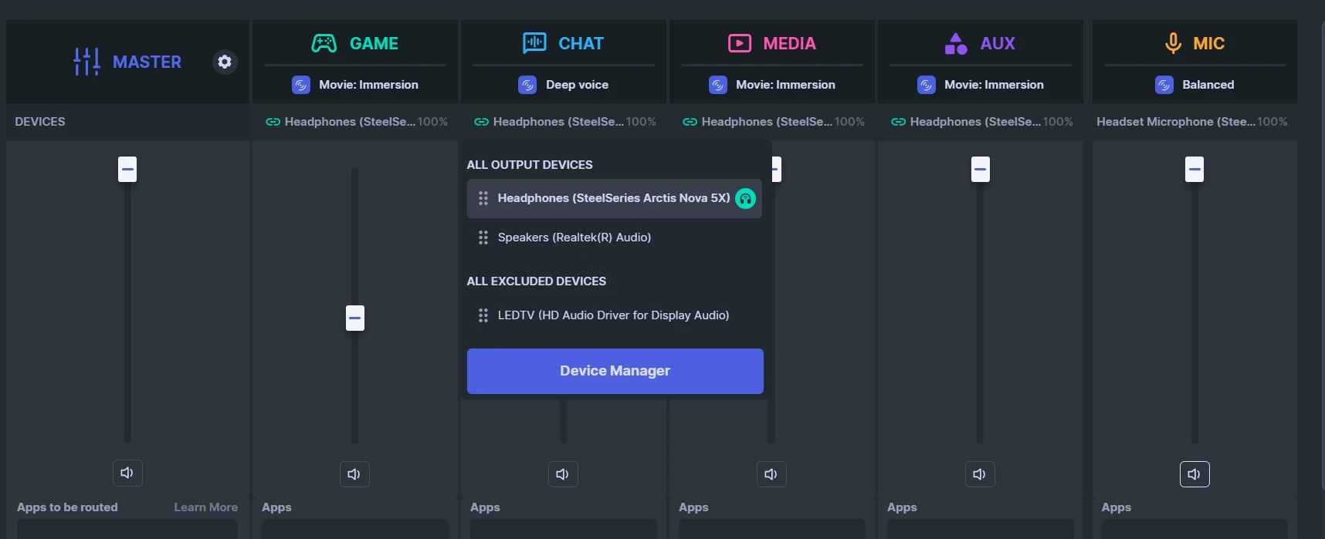This screenshot has width=1325, height=539.
Task: Mute the Chat channel
Action: tap(563, 474)
